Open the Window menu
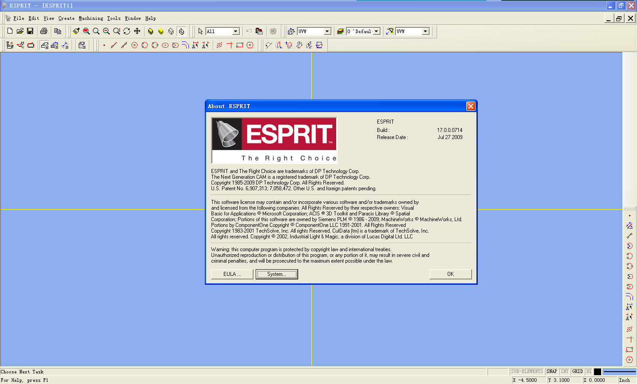 click(133, 18)
